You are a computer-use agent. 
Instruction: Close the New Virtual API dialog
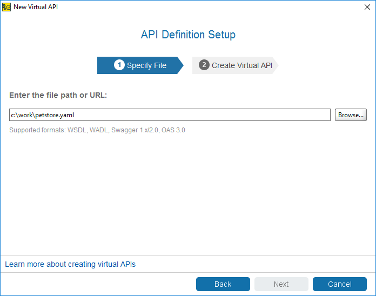tap(367, 7)
